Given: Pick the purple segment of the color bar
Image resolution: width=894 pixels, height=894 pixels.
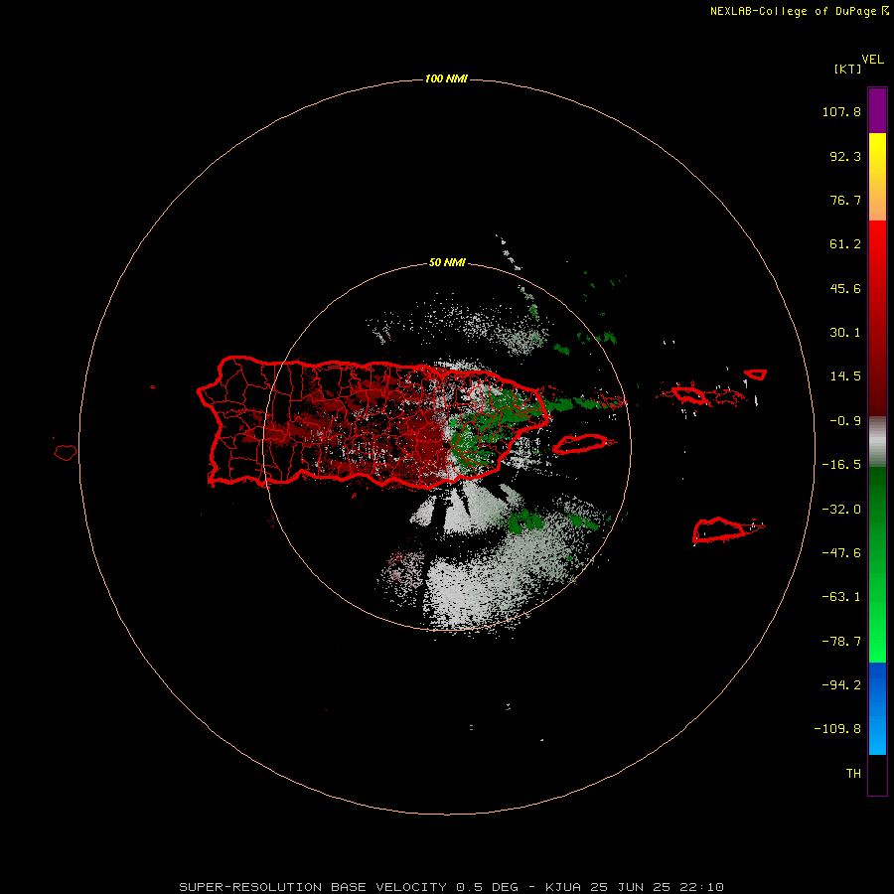Looking at the screenshot, I should pyautogui.click(x=877, y=110).
